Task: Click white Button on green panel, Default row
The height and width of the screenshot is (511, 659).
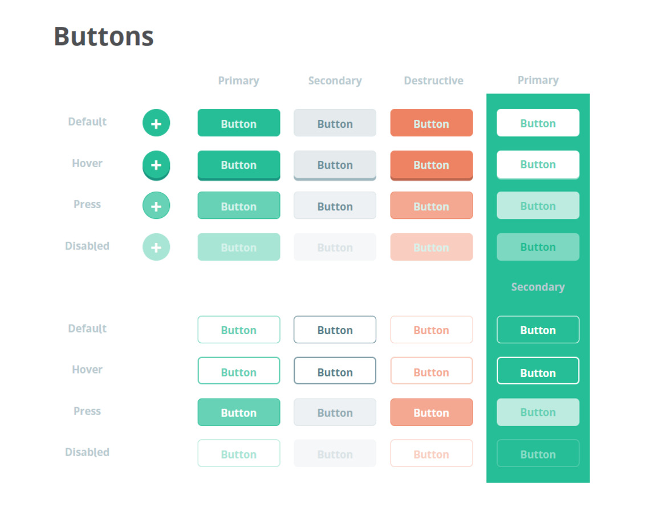Action: tap(538, 123)
